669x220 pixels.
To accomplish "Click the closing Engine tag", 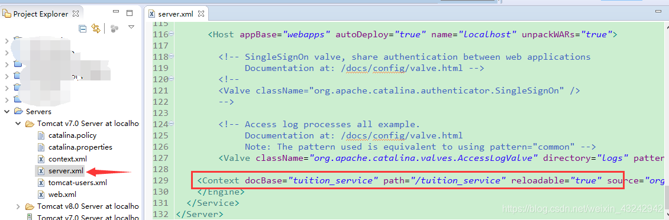I will point(221,192).
